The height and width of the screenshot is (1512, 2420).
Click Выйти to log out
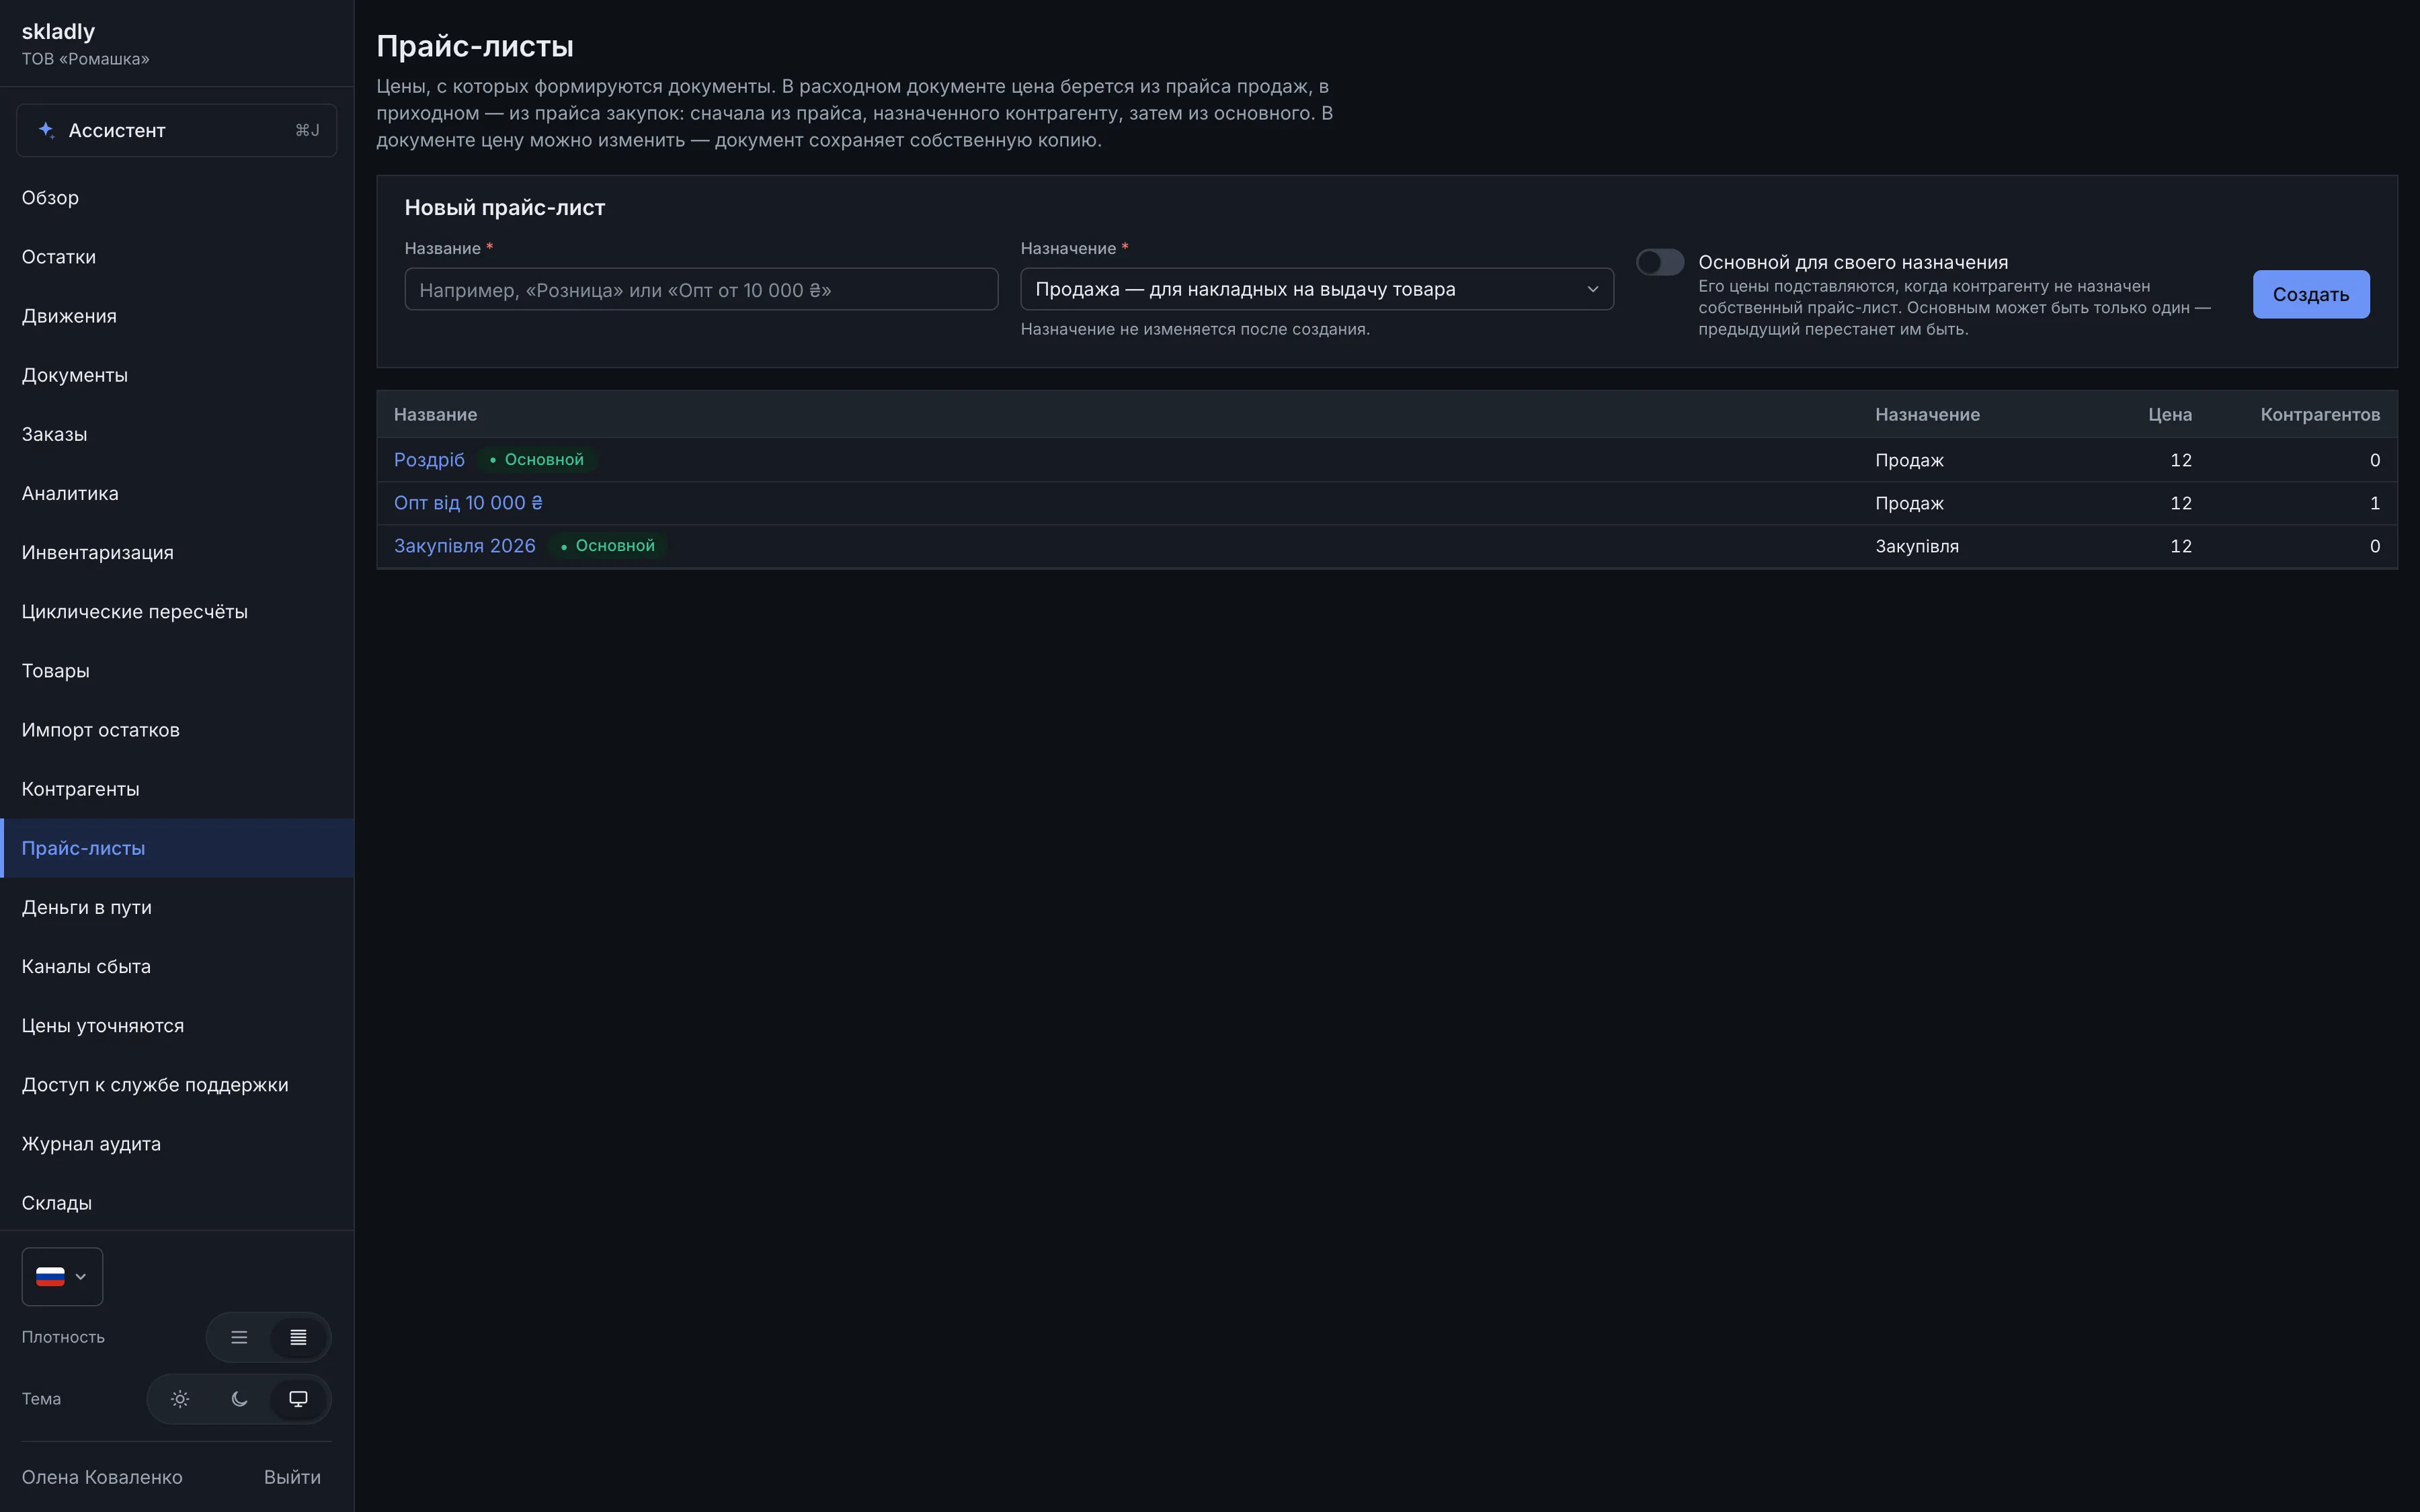click(292, 1477)
